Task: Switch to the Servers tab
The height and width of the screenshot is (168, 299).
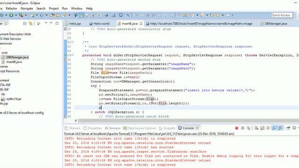Action: [113, 128]
